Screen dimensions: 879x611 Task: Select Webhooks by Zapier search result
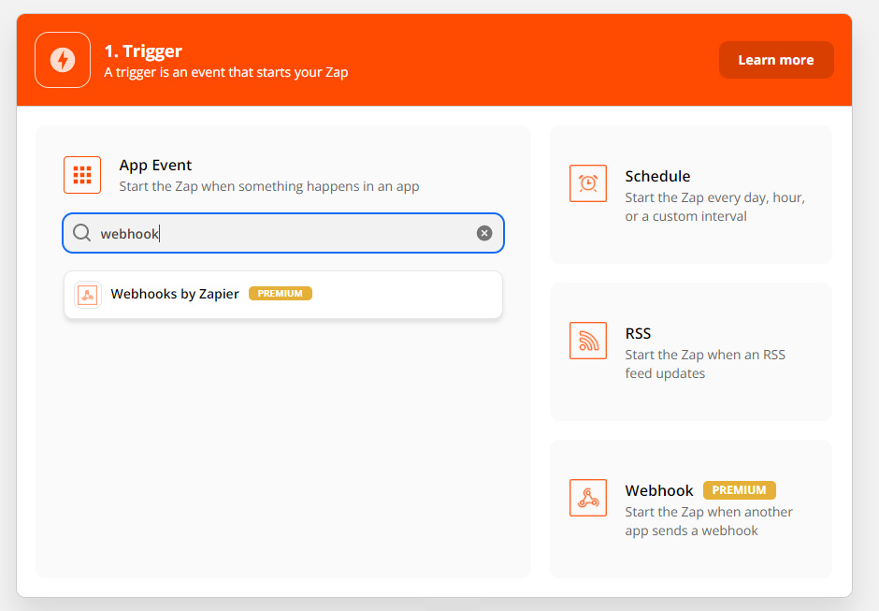click(283, 295)
